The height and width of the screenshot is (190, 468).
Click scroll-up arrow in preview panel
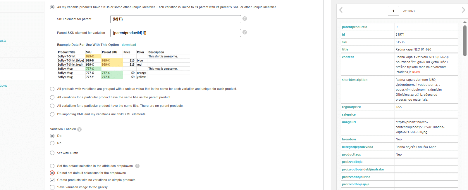[x=465, y=22]
